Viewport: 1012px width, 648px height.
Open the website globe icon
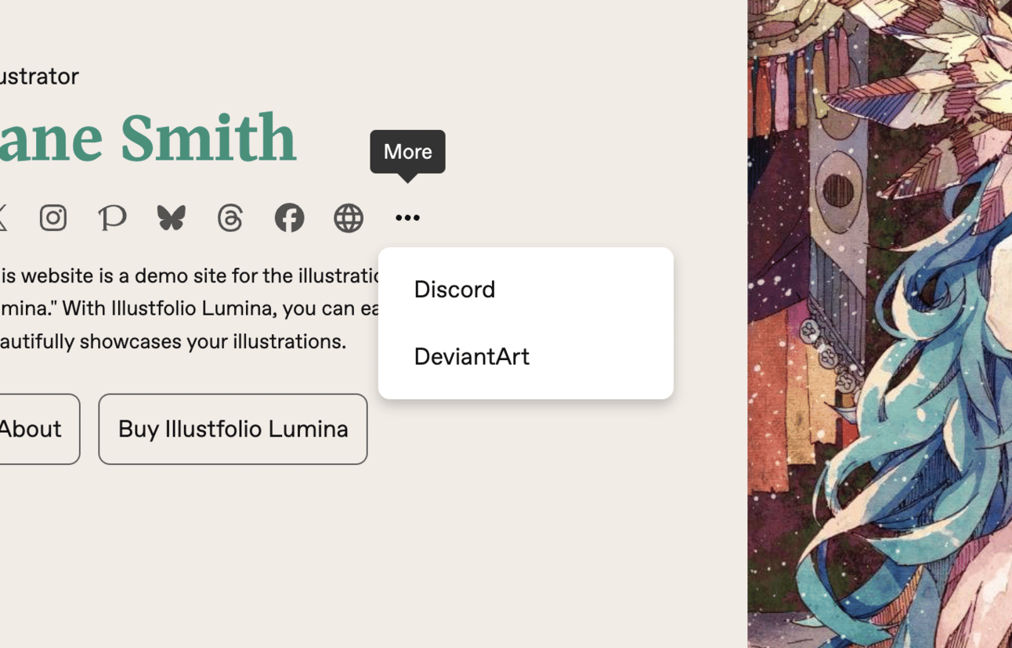click(349, 218)
